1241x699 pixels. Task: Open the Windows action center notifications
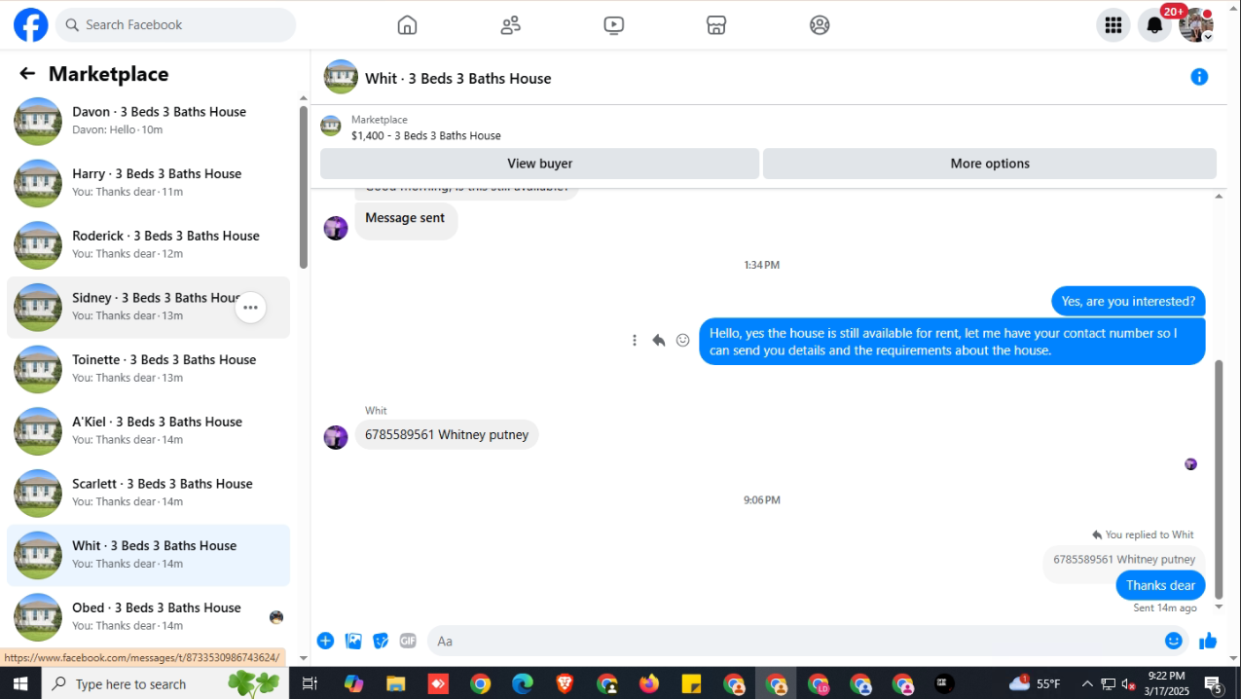click(x=1214, y=683)
